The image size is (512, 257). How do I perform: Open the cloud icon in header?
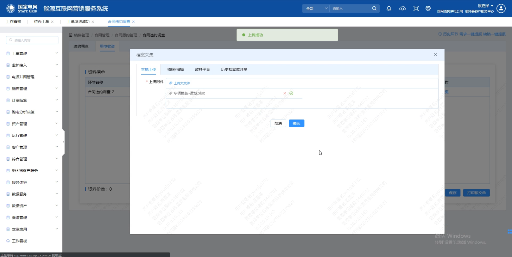(x=402, y=9)
